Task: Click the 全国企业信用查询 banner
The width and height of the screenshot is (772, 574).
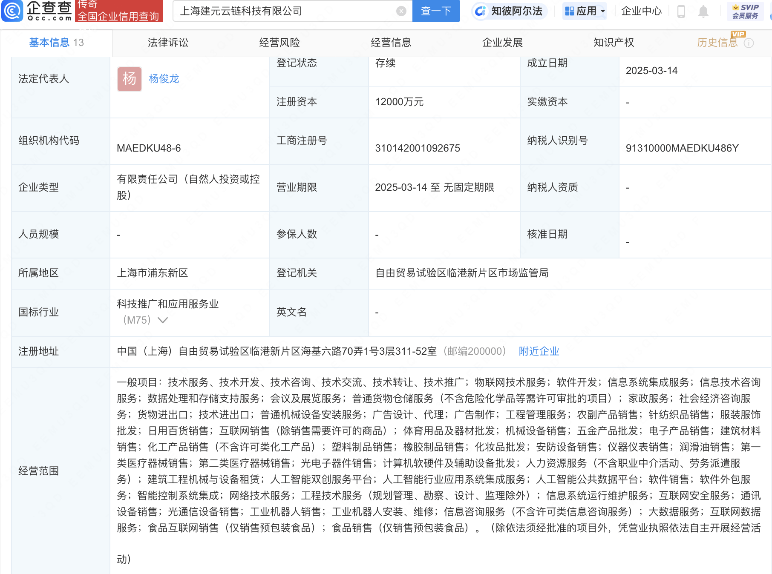Action: [x=119, y=11]
